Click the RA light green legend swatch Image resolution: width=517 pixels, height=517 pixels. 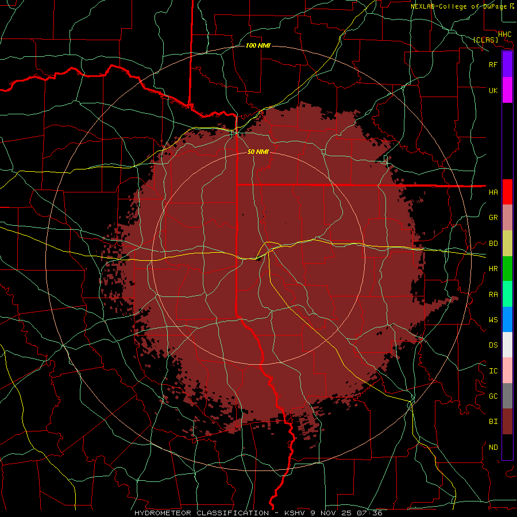[x=507, y=294]
